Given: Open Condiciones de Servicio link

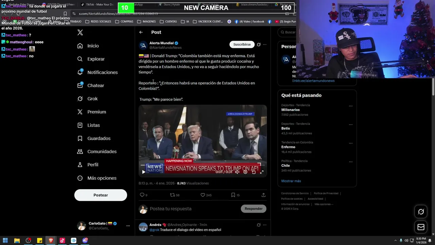Looking at the screenshot, I should [295, 194].
